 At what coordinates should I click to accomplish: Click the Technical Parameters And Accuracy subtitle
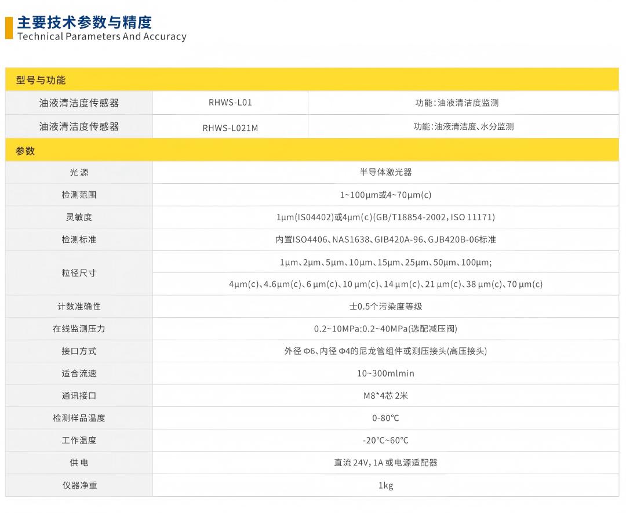click(x=102, y=37)
